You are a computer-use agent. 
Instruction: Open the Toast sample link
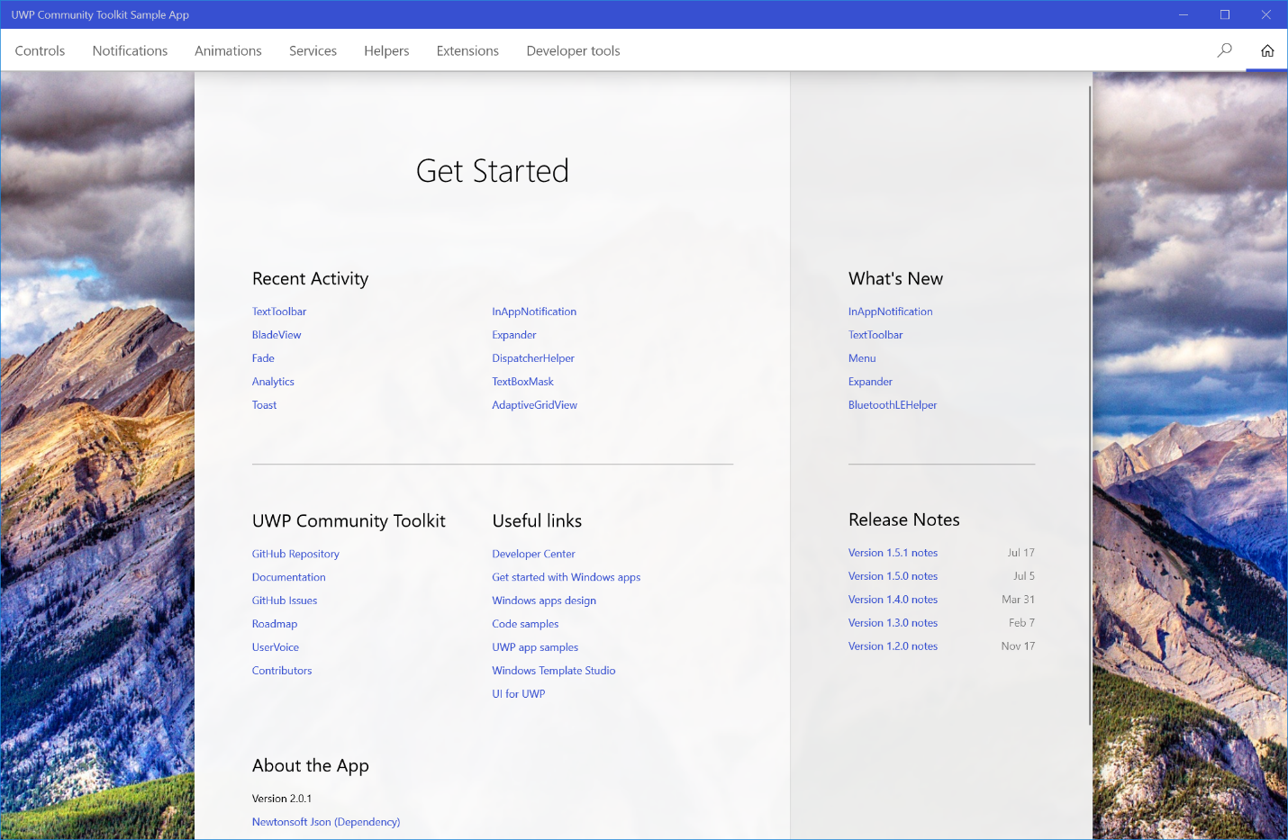pyautogui.click(x=264, y=405)
